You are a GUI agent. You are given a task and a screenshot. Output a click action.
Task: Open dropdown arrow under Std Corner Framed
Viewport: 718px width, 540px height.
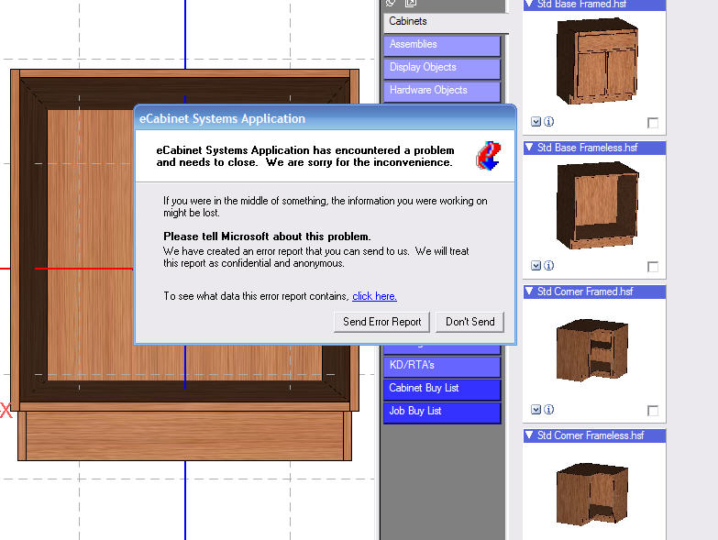coord(536,410)
